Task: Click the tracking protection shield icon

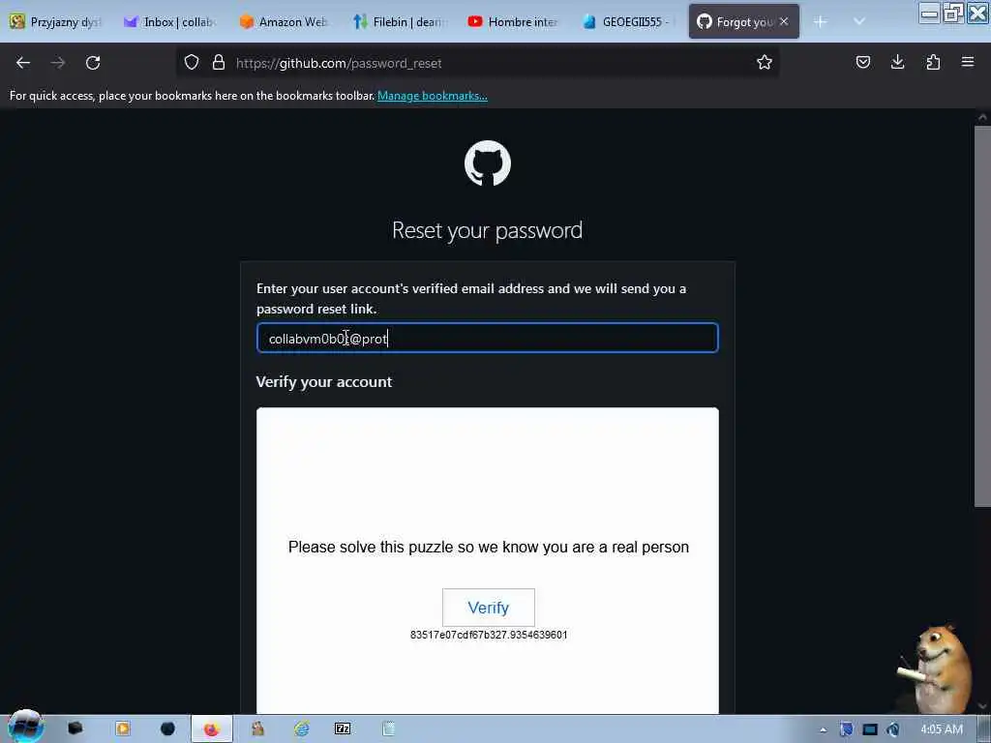Action: pos(192,62)
